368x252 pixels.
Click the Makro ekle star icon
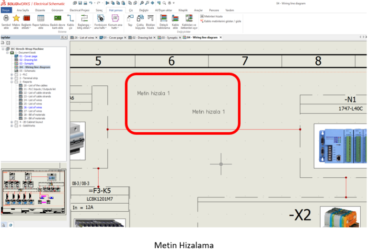(16, 18)
